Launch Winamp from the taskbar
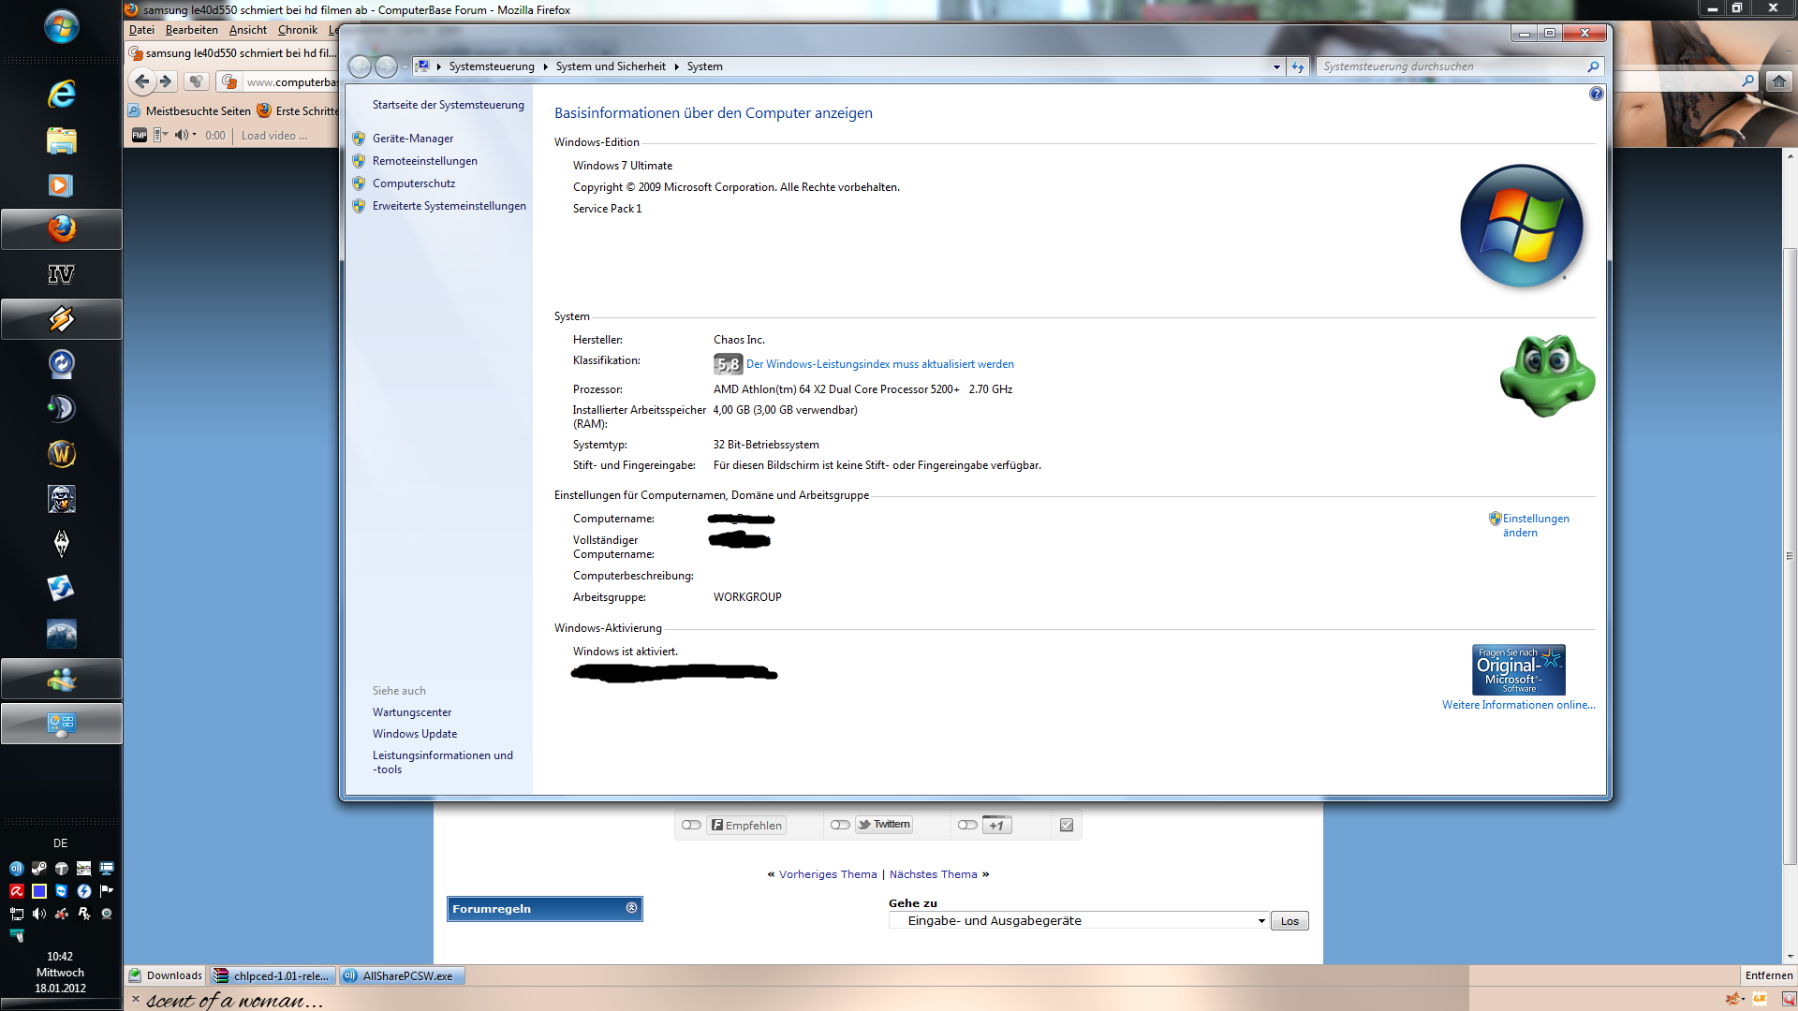1798x1011 pixels. 61,319
